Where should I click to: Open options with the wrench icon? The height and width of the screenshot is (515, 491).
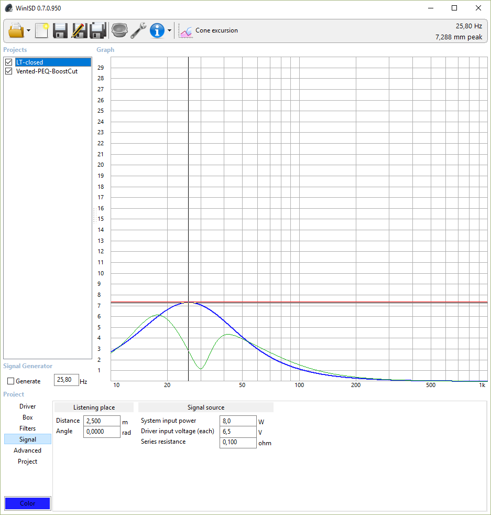click(138, 30)
